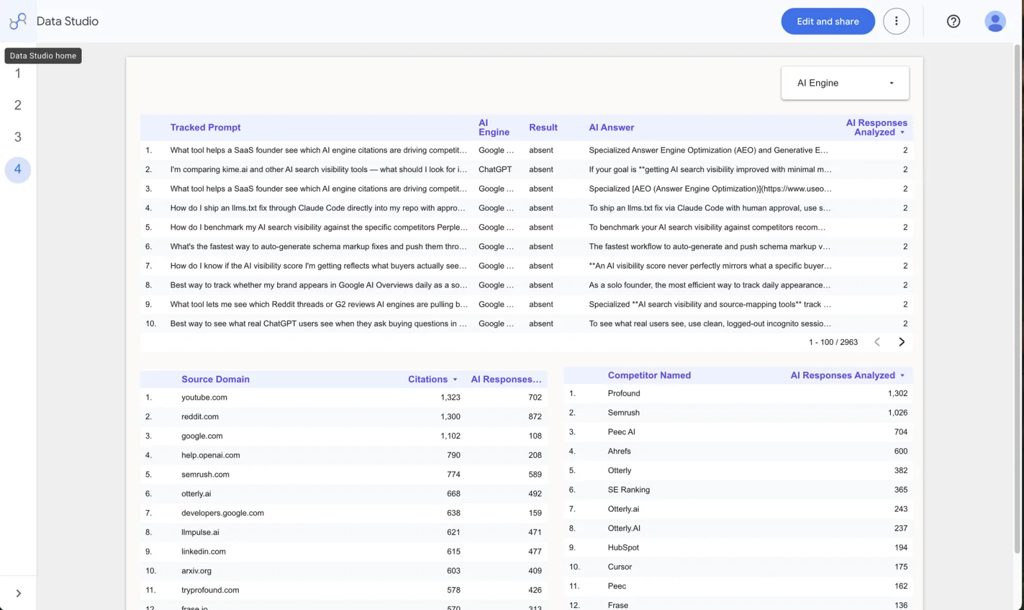Select 'I'm comparing kime.ai' prompt row

click(526, 170)
